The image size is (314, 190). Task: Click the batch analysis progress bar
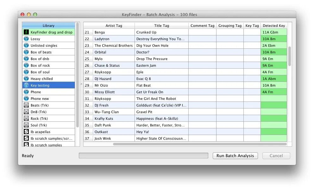(143, 156)
